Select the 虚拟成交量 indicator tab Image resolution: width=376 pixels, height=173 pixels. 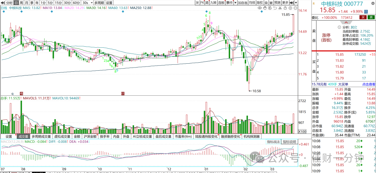coord(62,136)
